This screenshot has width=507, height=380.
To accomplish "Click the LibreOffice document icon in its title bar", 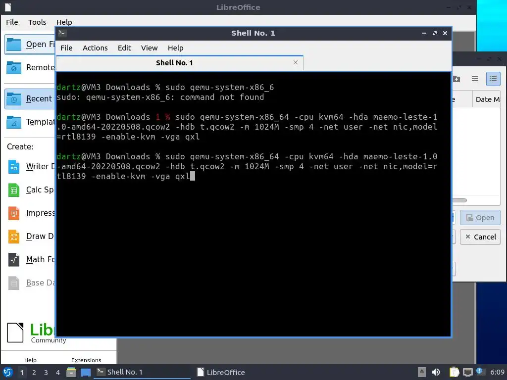I will pos(8,7).
